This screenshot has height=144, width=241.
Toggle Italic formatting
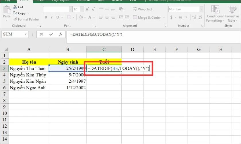coord(52,17)
